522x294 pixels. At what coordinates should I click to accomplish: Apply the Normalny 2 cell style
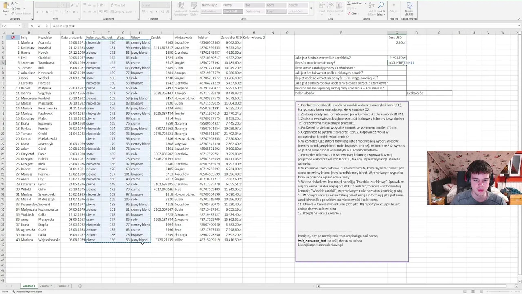tap(211, 5)
